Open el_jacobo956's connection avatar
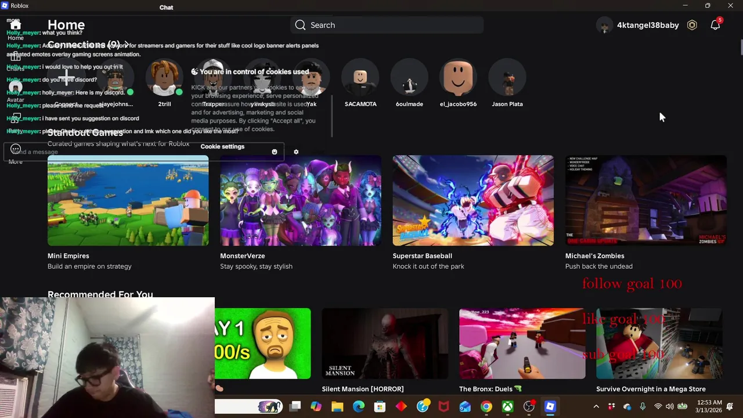 (x=458, y=78)
